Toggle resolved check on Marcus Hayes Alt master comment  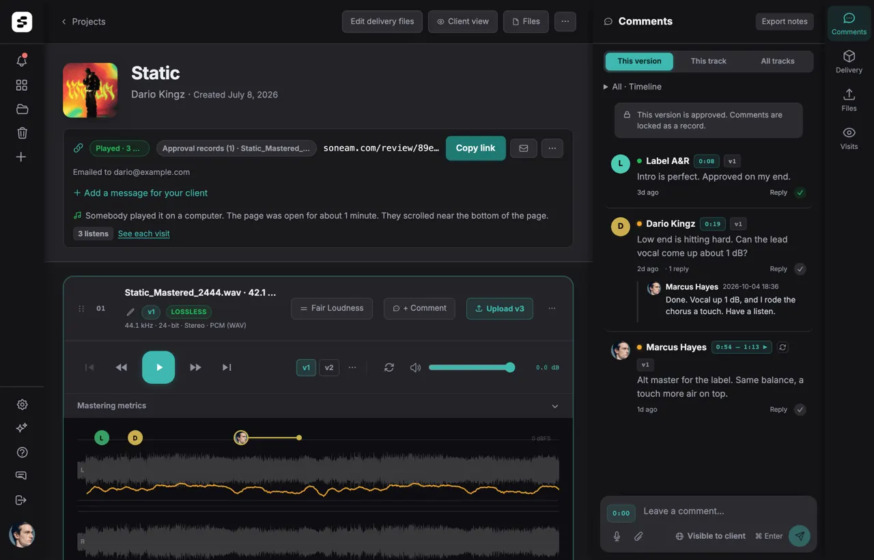pyautogui.click(x=800, y=410)
